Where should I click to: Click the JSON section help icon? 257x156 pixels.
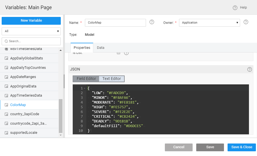click(250, 69)
